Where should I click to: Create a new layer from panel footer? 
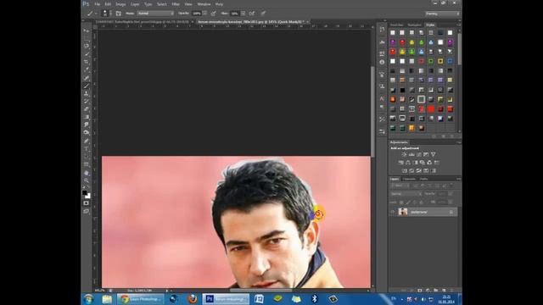444,291
